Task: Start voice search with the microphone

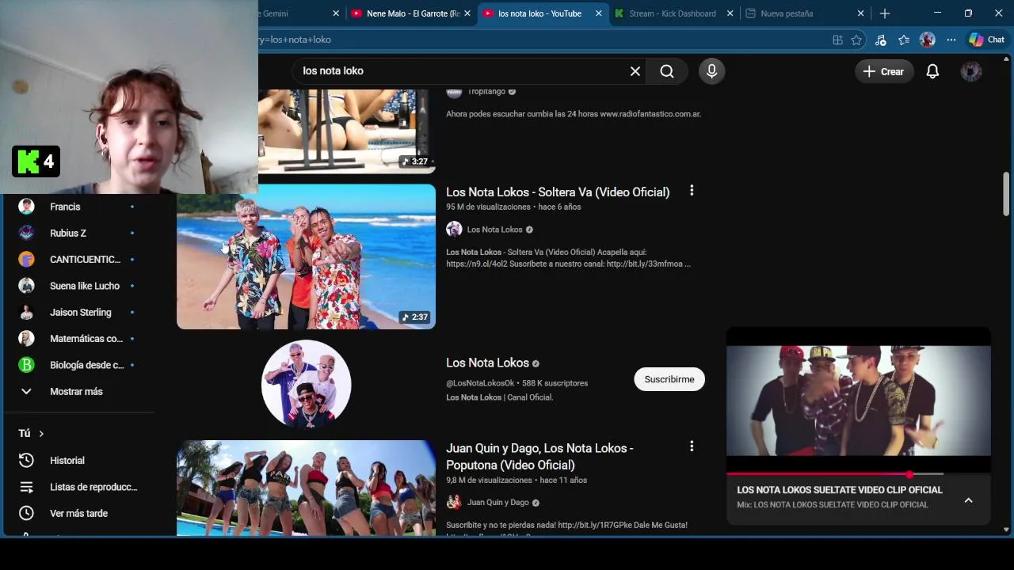Action: click(x=711, y=71)
